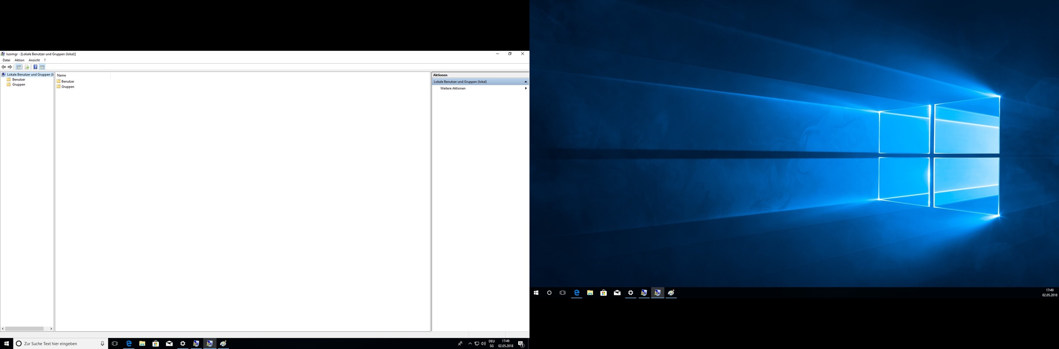Click the 17:49 clock beside the language indicator

pyautogui.click(x=505, y=344)
